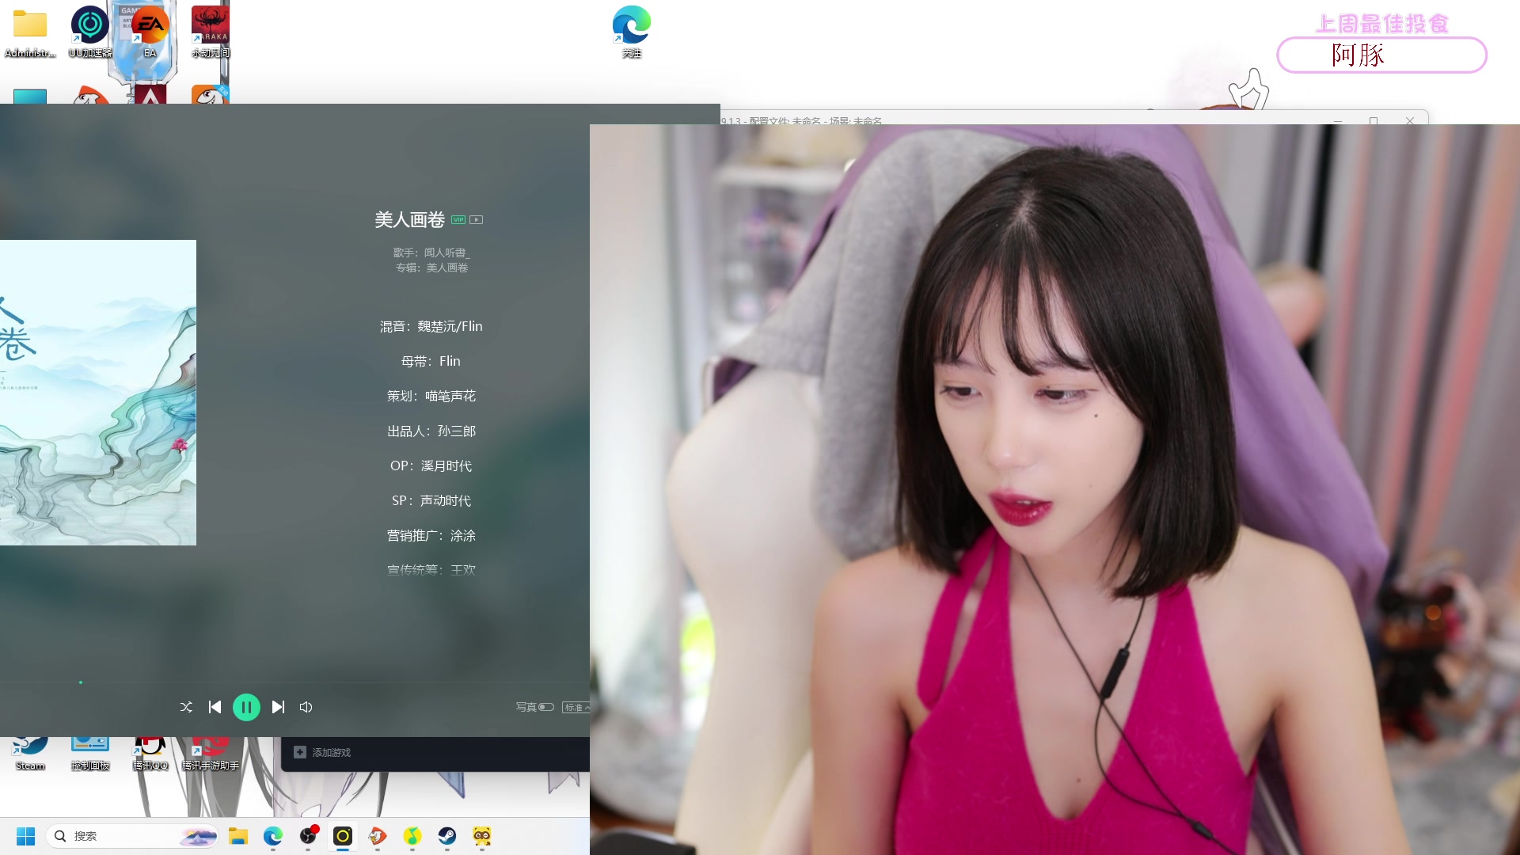Open the UU加速器 desktop icon
This screenshot has height=855, width=1520.
coord(90,33)
